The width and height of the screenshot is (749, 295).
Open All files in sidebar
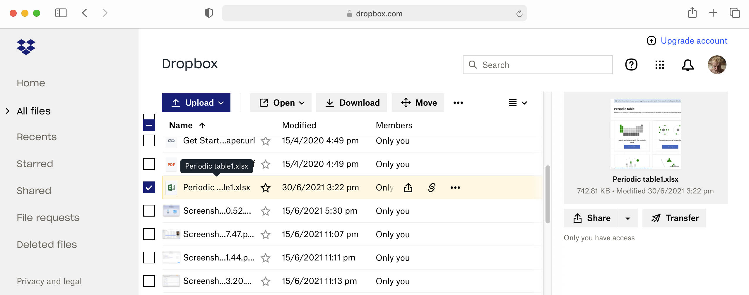[x=33, y=111]
